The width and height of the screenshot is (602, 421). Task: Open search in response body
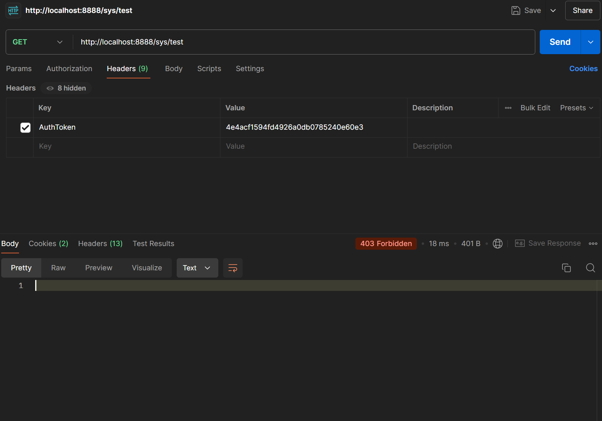pos(590,268)
